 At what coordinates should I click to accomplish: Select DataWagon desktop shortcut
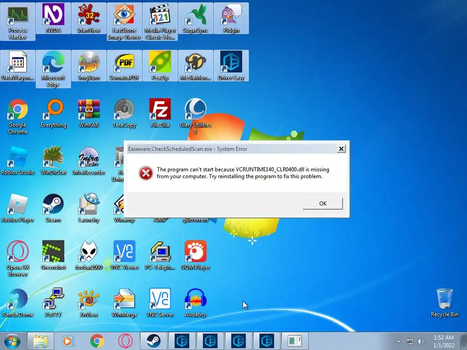tap(18, 66)
